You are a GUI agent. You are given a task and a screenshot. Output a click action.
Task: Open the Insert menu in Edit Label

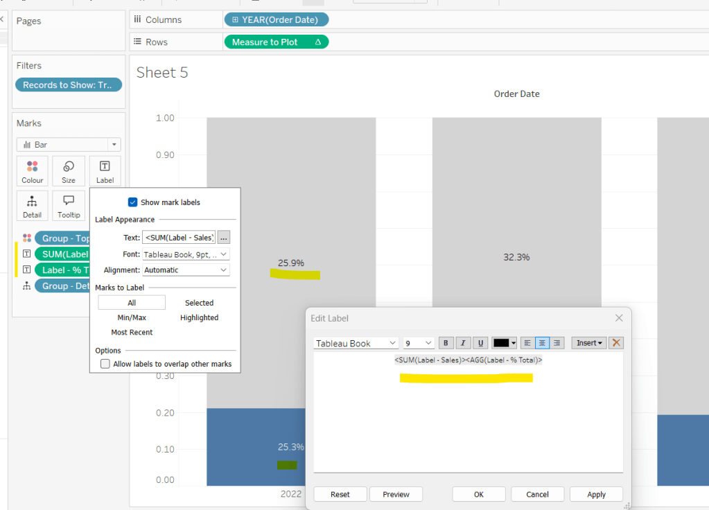click(588, 343)
